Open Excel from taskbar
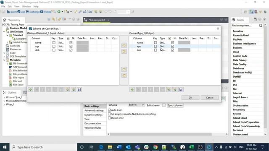 pyautogui.click(x=191, y=147)
